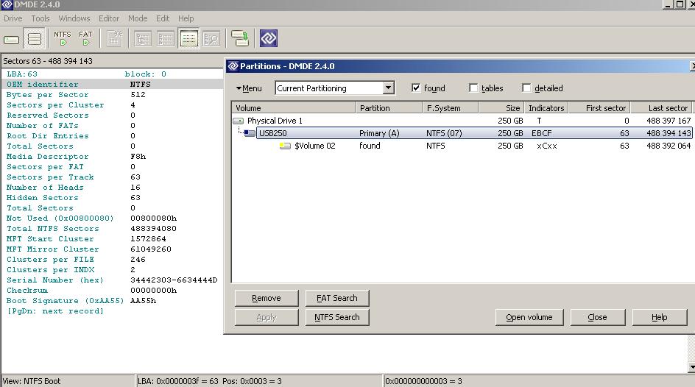Open the partitions (stacked disks) toolbar icon
Viewport: 695px width, 387px height.
(34, 39)
